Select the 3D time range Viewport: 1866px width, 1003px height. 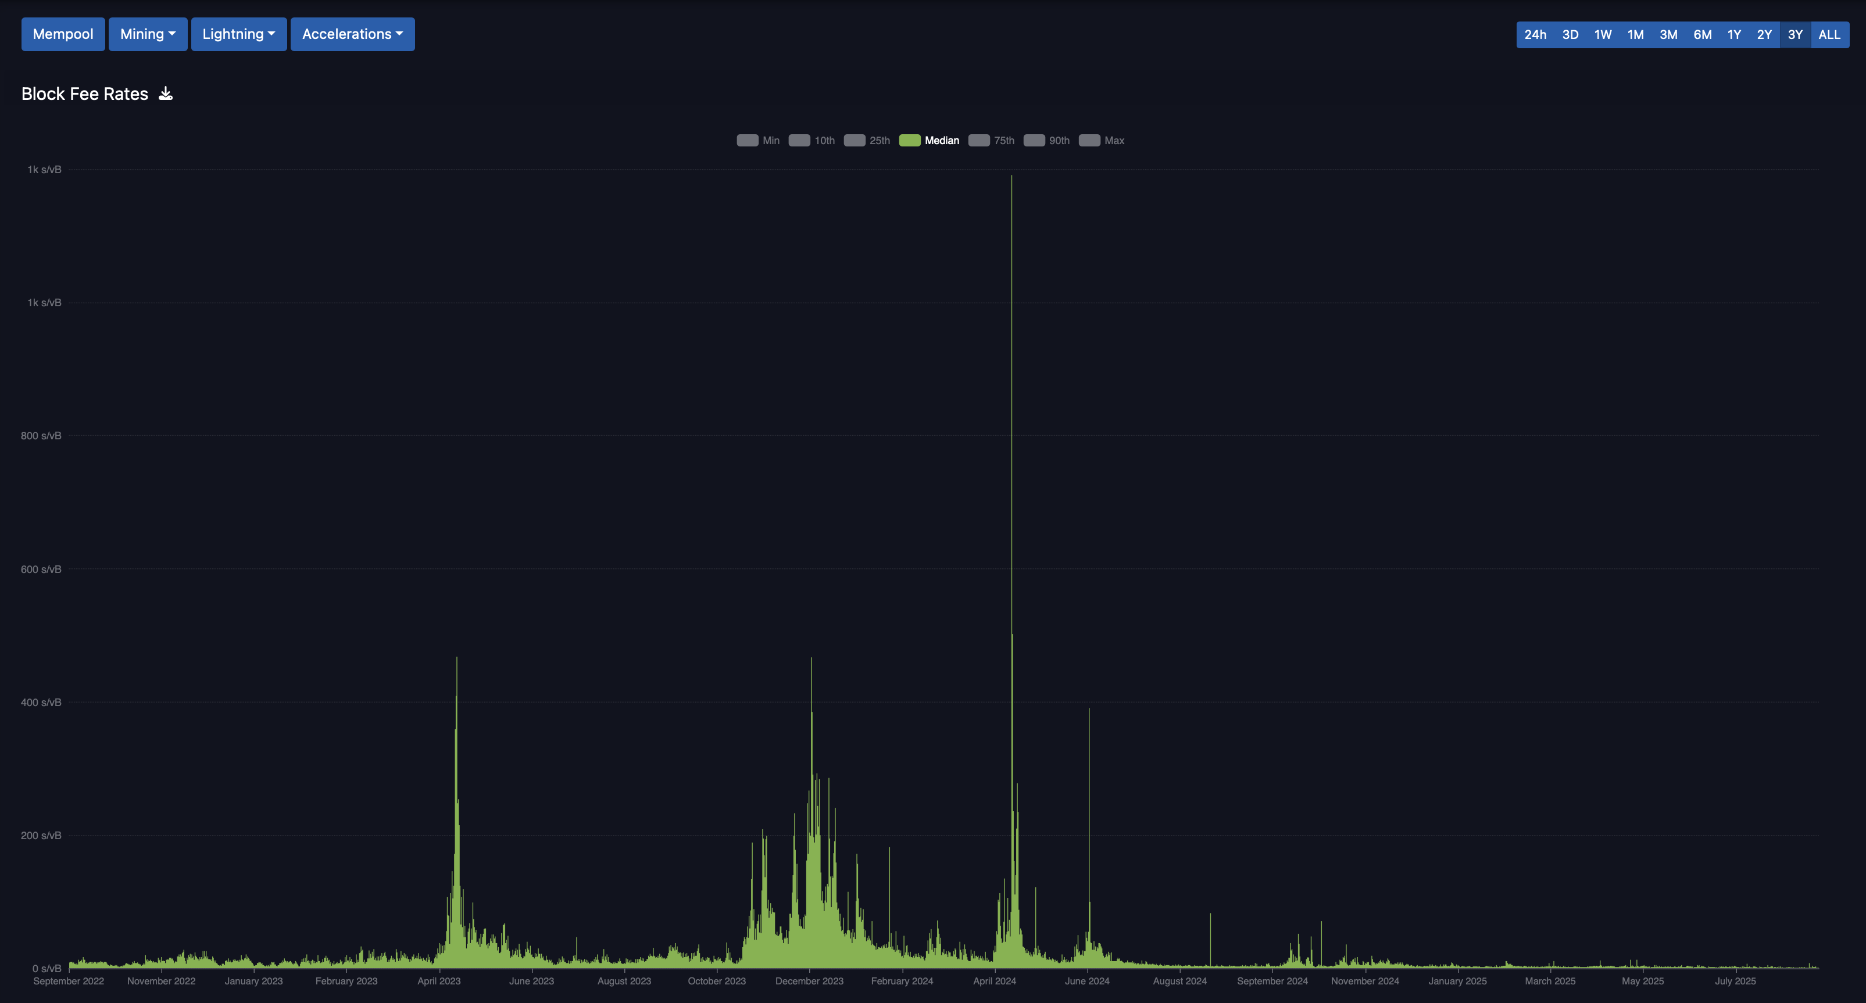(1570, 35)
